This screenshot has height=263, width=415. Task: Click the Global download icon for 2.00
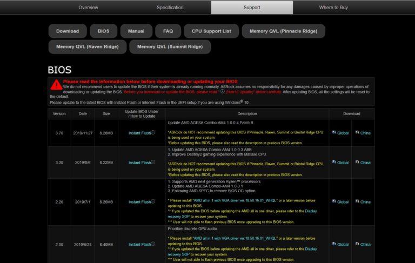[334, 244]
